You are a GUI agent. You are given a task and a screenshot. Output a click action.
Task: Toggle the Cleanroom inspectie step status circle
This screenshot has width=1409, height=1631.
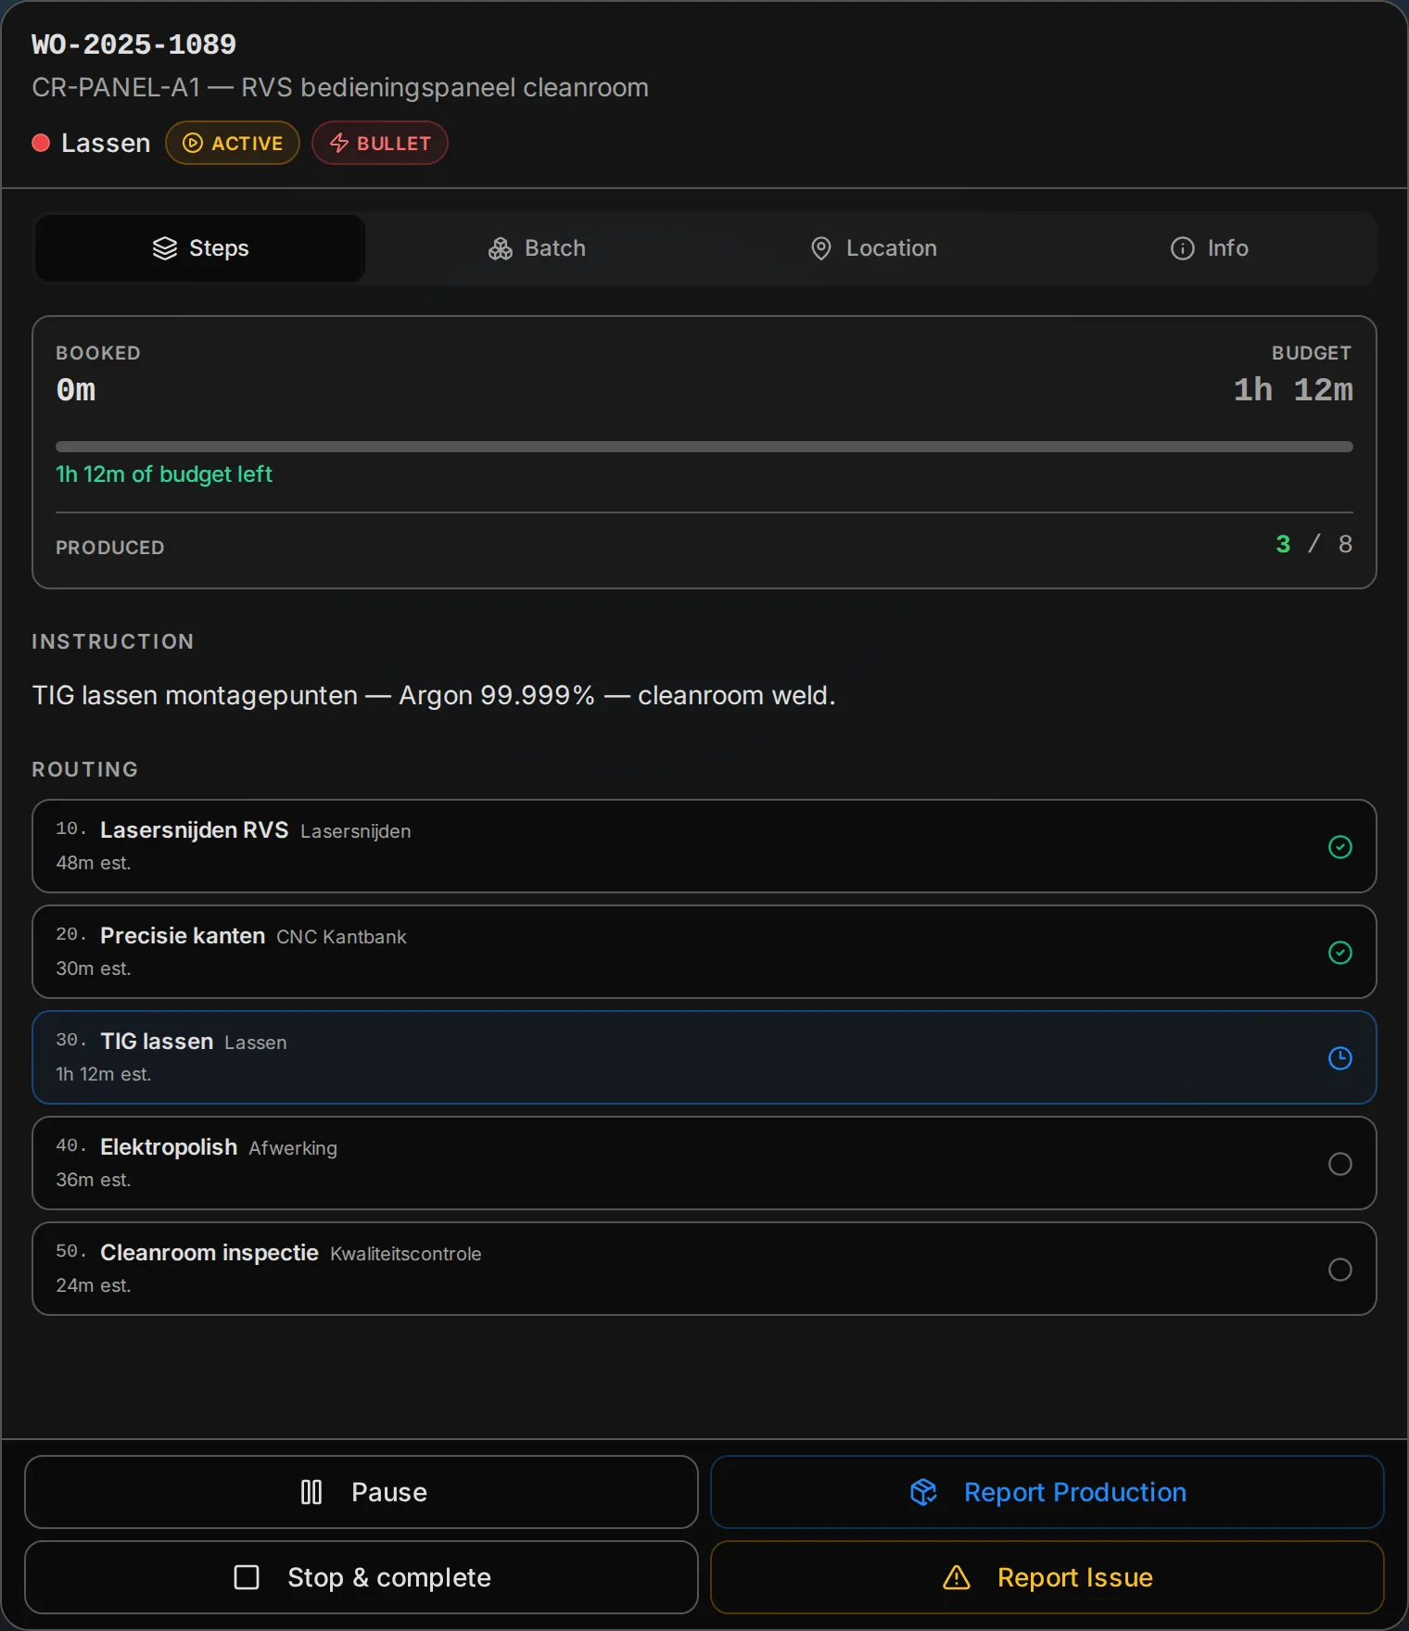coord(1340,1270)
